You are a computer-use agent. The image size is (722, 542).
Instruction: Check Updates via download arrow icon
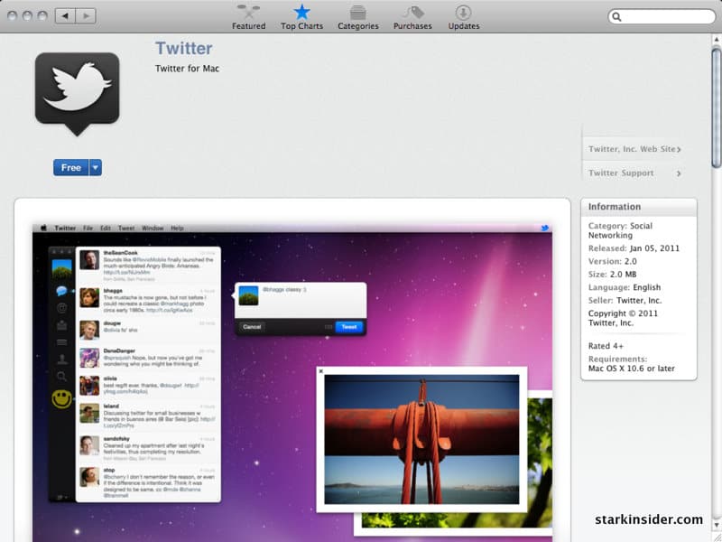[463, 13]
